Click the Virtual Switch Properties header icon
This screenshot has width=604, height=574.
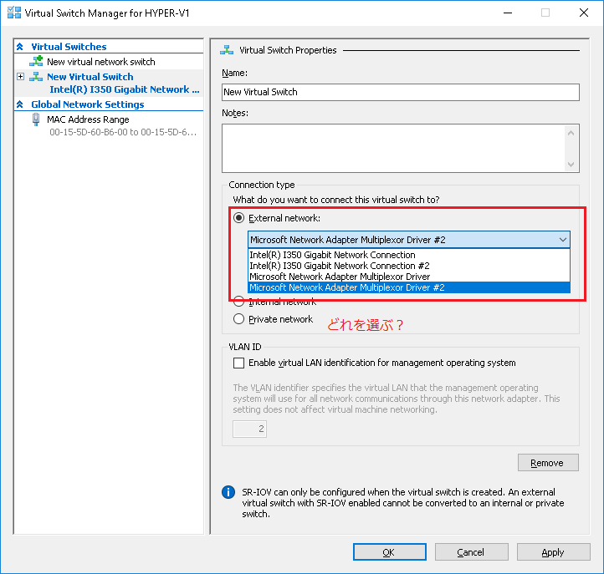click(x=227, y=50)
